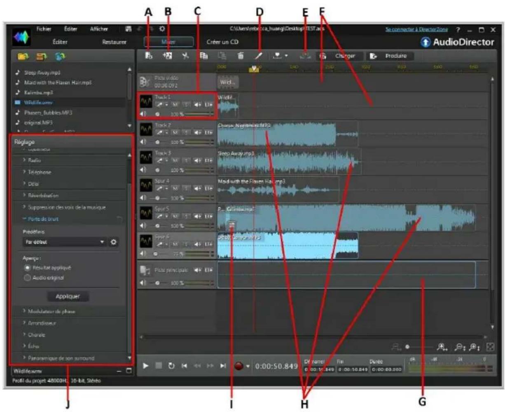Image resolution: width=505 pixels, height=412 pixels.
Task: Select the scissors split tool in mixer toolbar
Action: coord(185,56)
